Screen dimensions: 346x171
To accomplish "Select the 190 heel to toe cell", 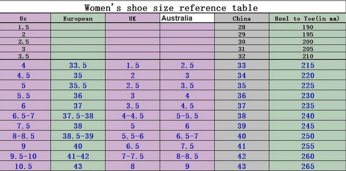I will [308, 27].
